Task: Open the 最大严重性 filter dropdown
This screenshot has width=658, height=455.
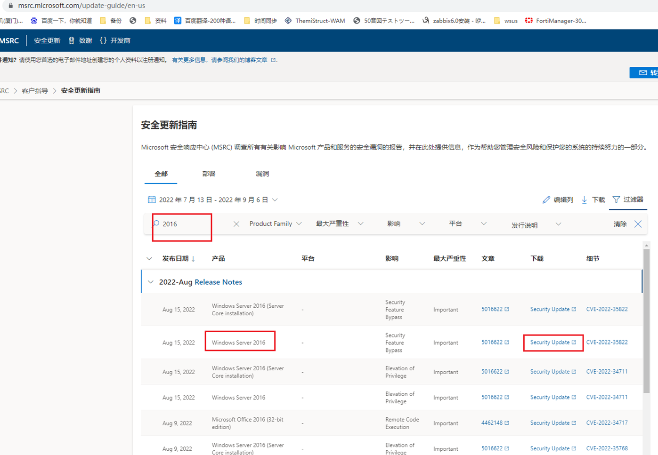Action: coord(340,224)
